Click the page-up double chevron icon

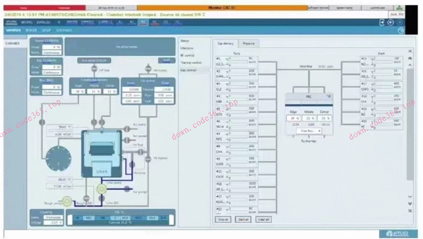point(410,58)
